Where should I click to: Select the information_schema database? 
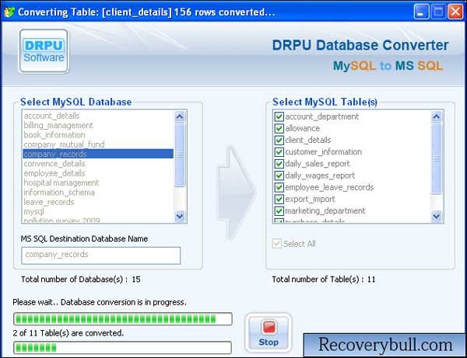(98, 193)
